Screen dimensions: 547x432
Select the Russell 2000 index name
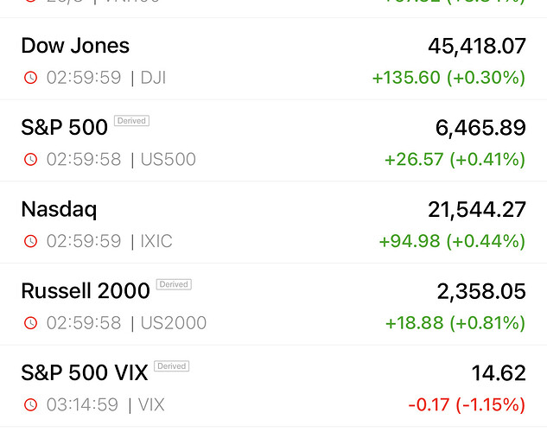coord(86,291)
